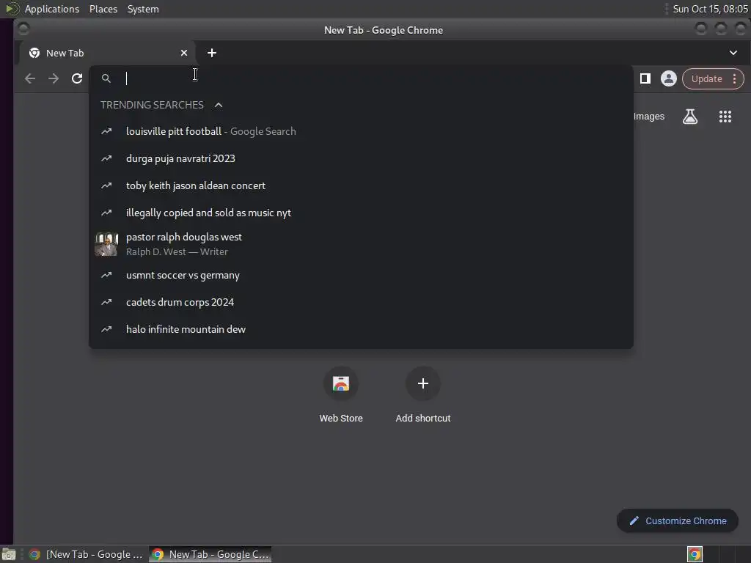
Task: Click the browser back arrow
Action: [x=29, y=78]
